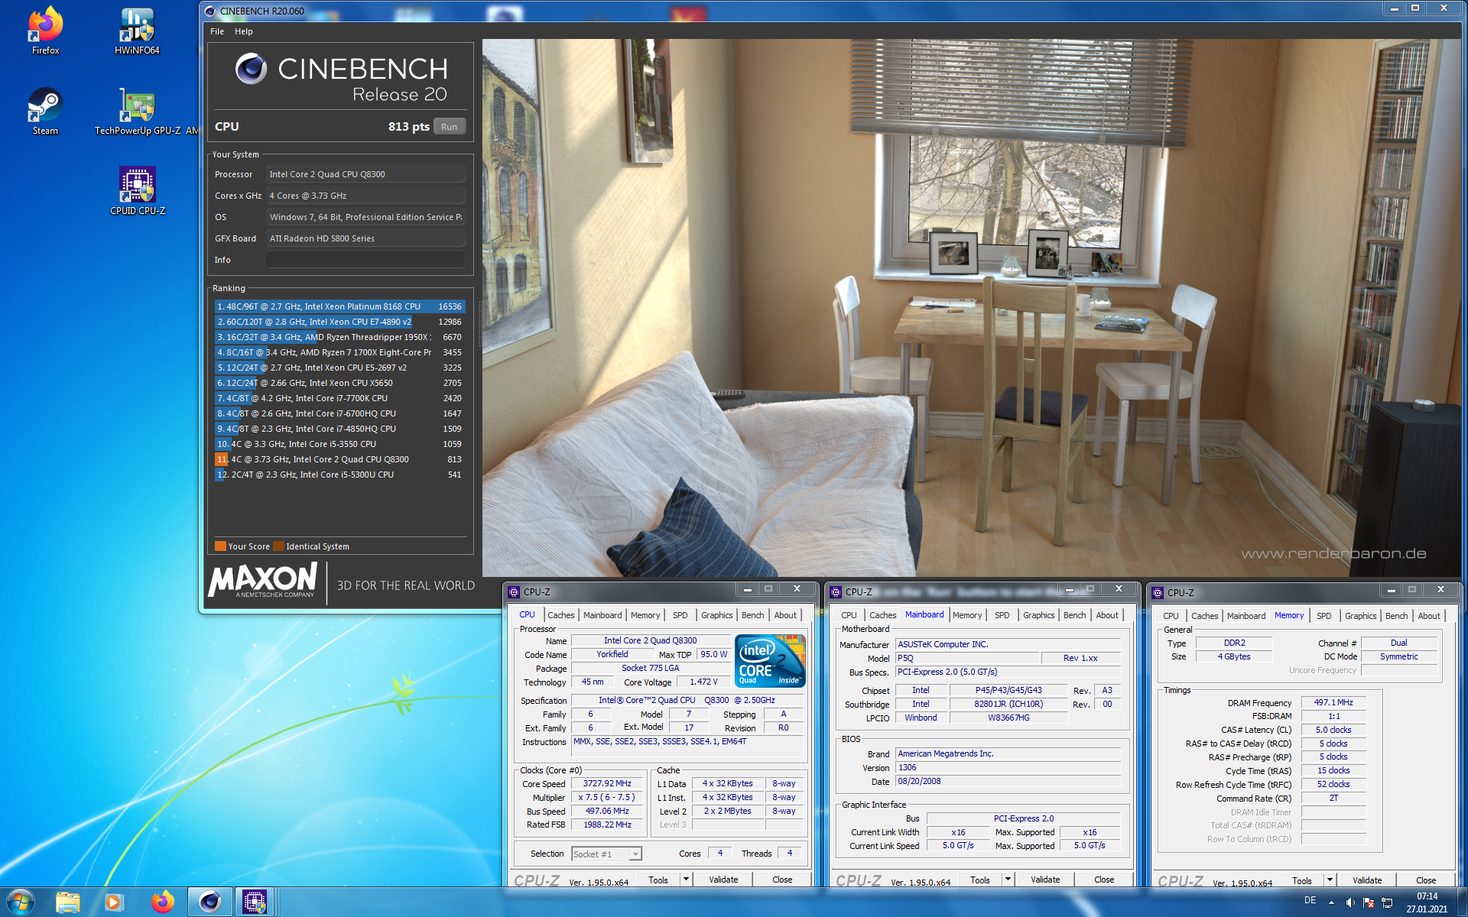
Task: Open SPD tab in the left CPU-Z window
Action: click(680, 615)
